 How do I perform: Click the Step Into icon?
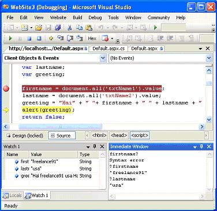tap(61, 38)
